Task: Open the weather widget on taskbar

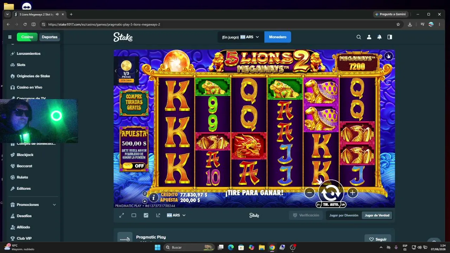Action: coord(19,247)
